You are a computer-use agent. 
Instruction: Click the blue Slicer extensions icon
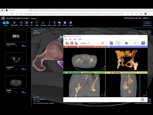143,43
